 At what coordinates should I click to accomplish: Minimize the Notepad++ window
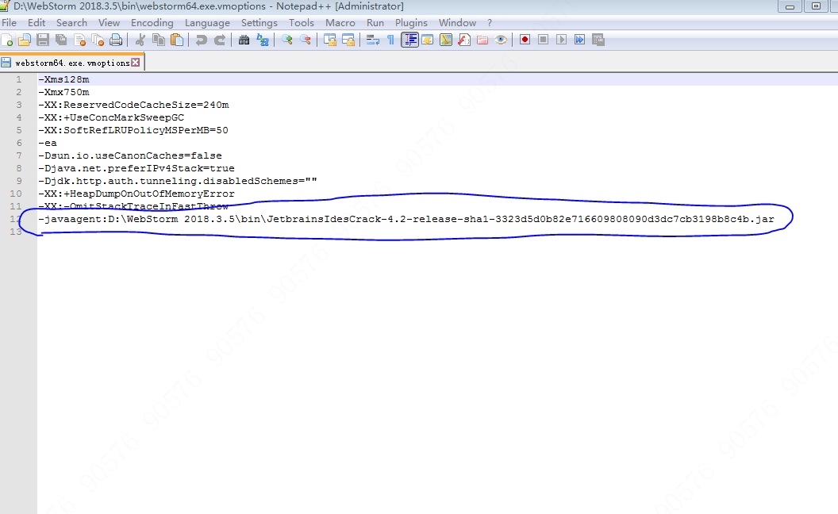pyautogui.click(x=790, y=6)
